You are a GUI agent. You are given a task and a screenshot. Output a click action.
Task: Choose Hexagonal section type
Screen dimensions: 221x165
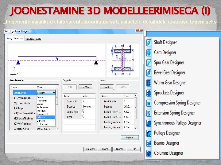tap(46, 101)
